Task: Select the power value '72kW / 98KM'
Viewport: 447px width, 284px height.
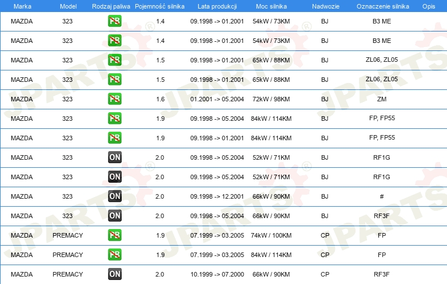Action: click(271, 99)
